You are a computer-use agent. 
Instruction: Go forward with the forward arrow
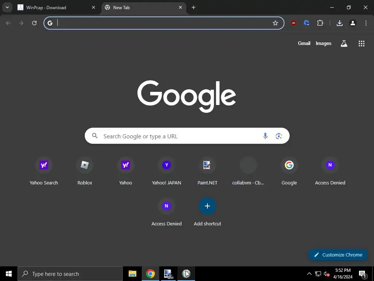coord(21,23)
